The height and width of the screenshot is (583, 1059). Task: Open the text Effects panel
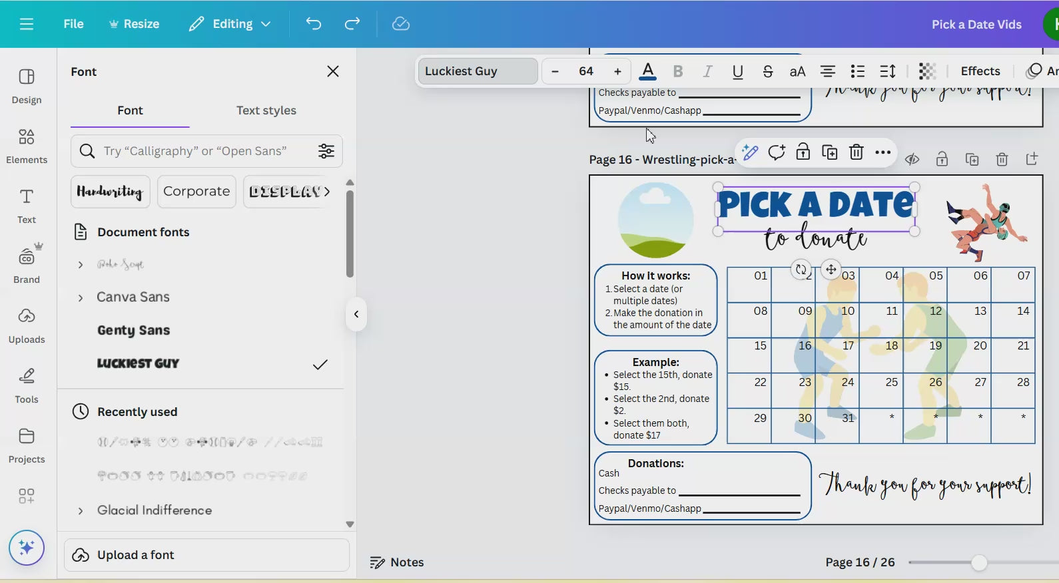[980, 71]
